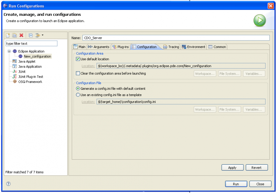Select Use an existing config.ini template
Screen dimensions: 276x193
click(78, 95)
